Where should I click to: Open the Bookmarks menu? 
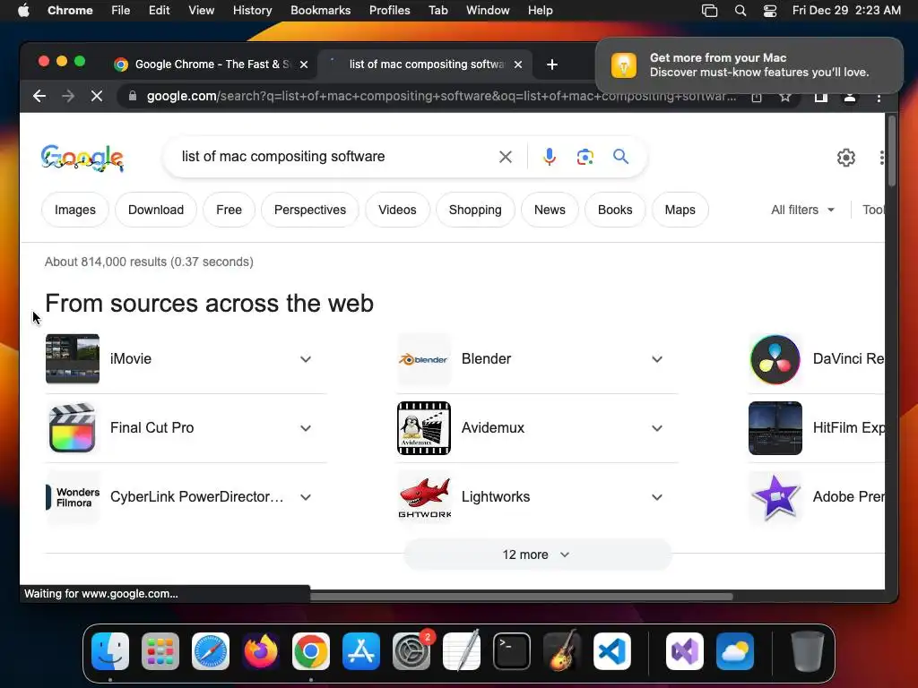[x=320, y=11]
